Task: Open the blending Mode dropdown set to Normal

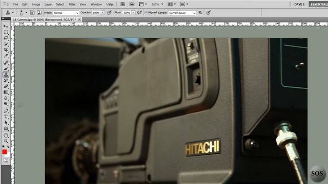Action: point(66,13)
